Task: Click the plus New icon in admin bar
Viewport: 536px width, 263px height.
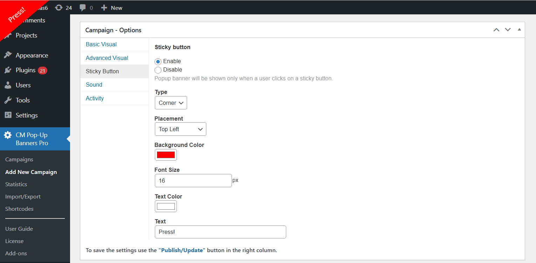Action: coord(104,8)
